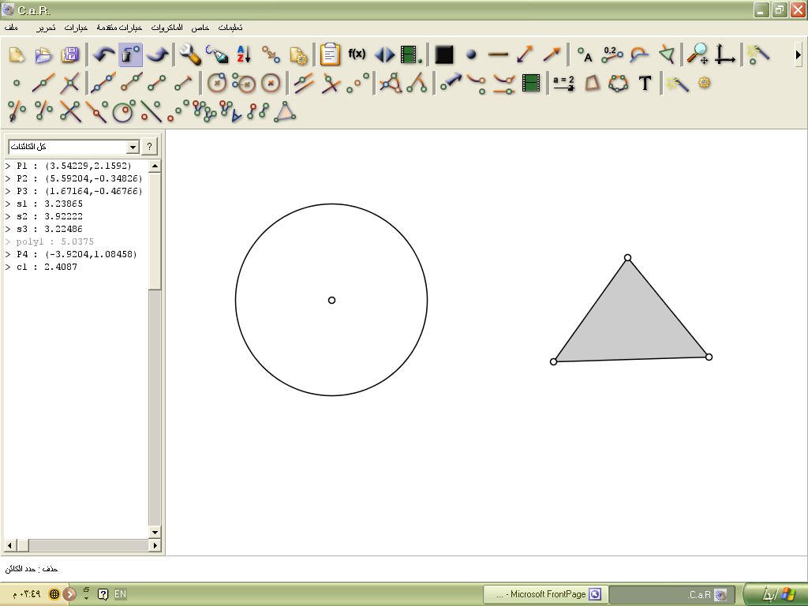Select the wrench edit-properties tool
This screenshot has height=606, width=808.
[190, 54]
